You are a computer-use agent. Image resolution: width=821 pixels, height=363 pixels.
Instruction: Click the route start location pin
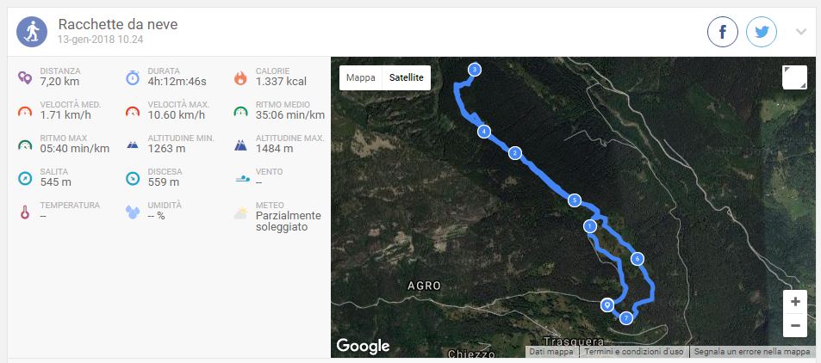coord(607,305)
